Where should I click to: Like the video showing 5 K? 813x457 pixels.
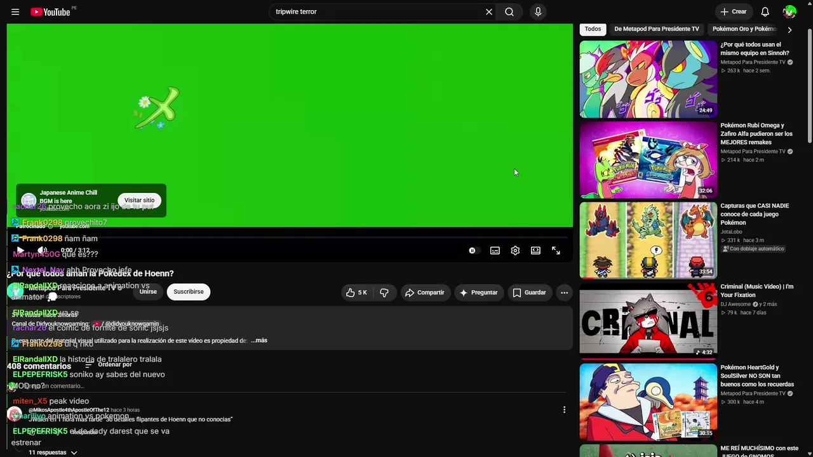pos(357,293)
